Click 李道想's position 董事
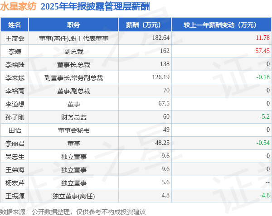 click(74, 104)
